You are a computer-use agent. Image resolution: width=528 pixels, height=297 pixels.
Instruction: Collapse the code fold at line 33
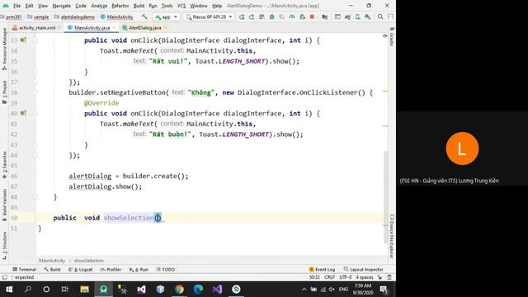click(x=35, y=40)
